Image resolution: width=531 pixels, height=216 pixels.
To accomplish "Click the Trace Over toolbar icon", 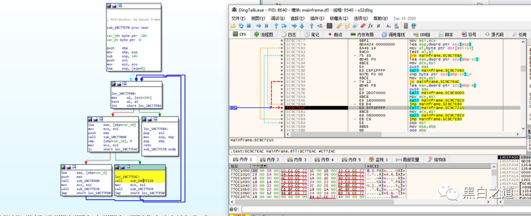I will click(302, 26).
